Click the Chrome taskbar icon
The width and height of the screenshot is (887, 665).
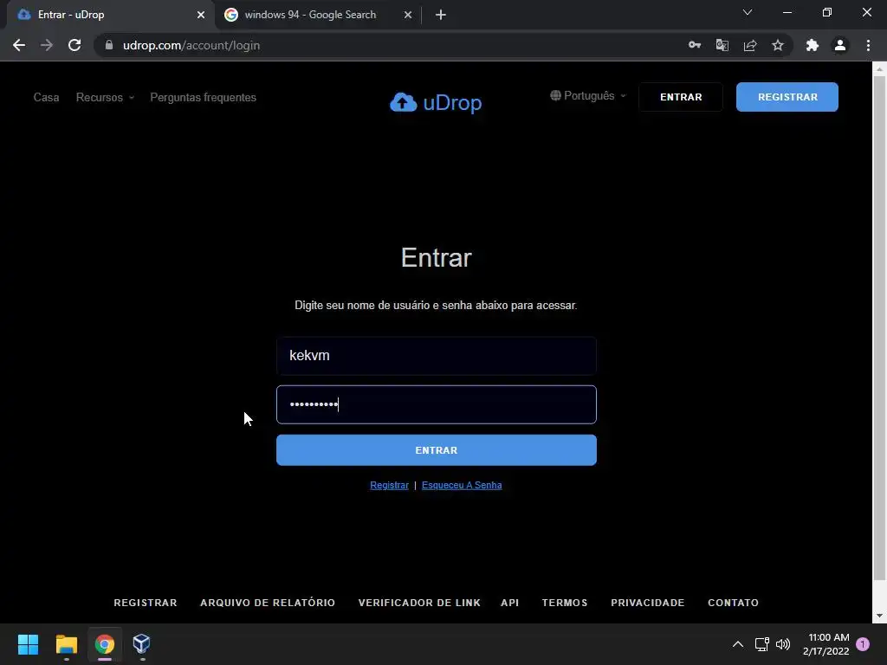pyautogui.click(x=104, y=644)
